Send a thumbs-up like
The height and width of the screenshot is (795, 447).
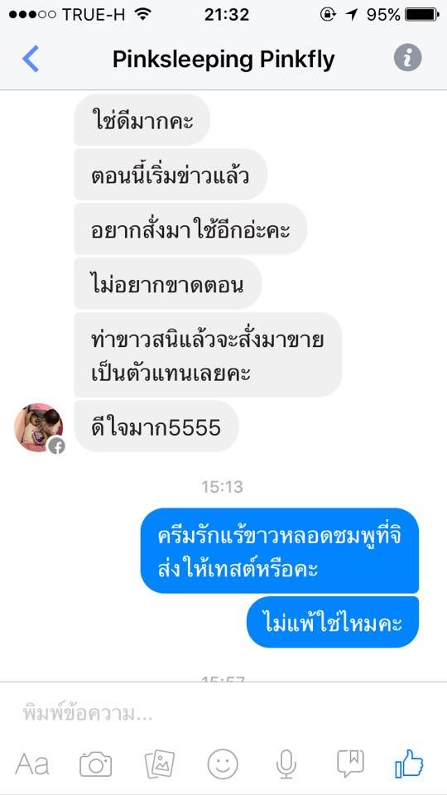click(x=409, y=763)
